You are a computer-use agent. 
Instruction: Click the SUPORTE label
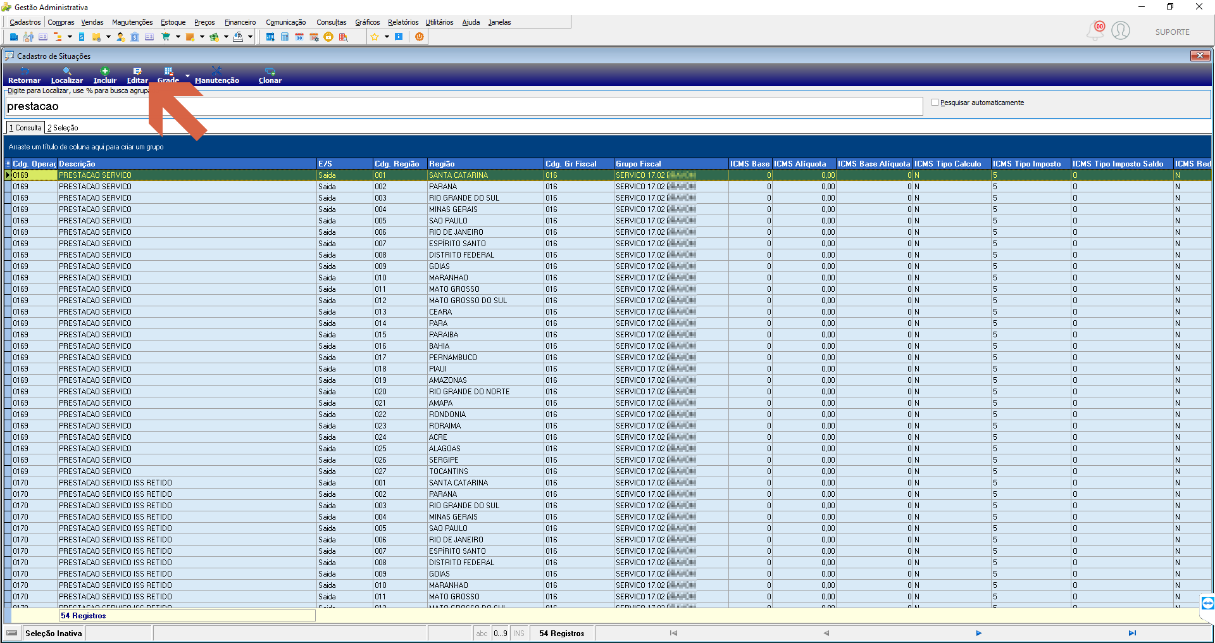coord(1172,32)
